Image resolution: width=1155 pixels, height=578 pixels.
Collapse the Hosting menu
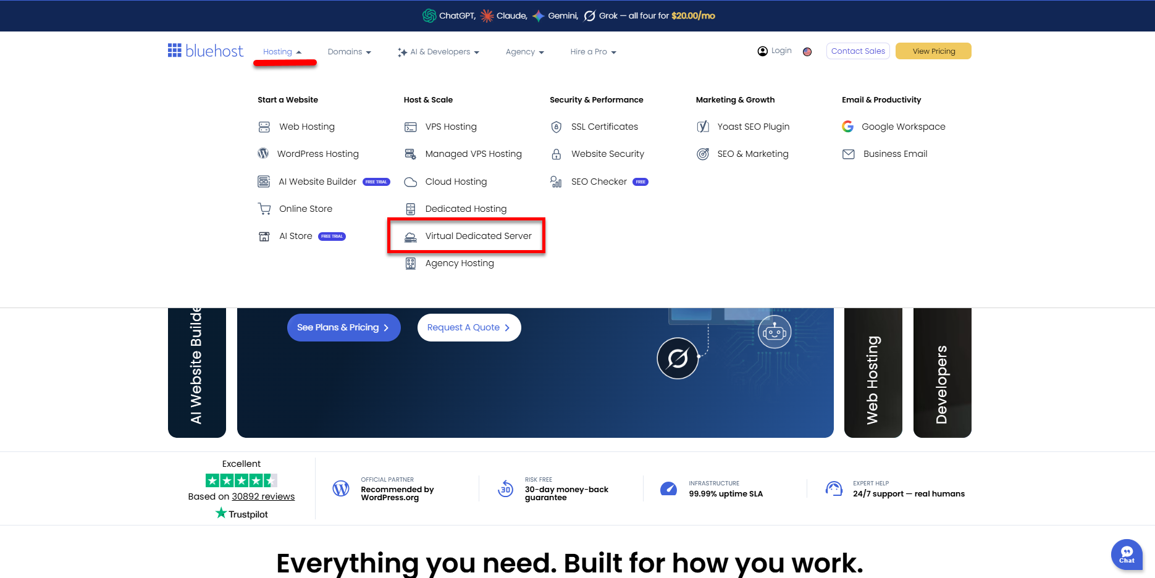pos(282,52)
